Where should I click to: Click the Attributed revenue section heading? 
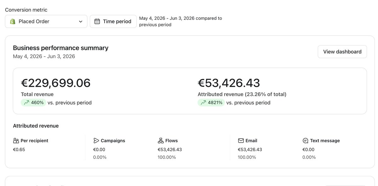pyautogui.click(x=36, y=126)
